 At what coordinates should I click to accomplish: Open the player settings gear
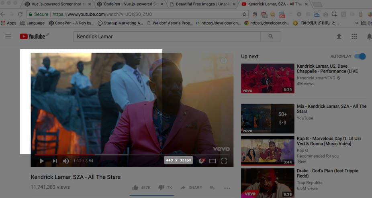pos(201,161)
